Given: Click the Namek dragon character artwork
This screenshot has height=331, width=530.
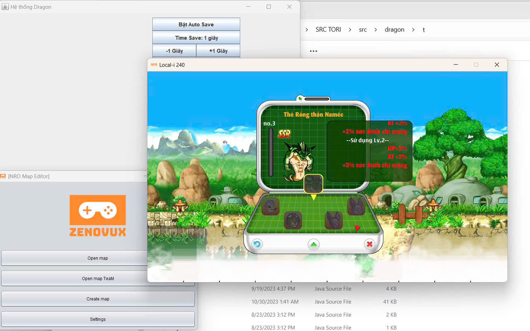Looking at the screenshot, I should [299, 161].
